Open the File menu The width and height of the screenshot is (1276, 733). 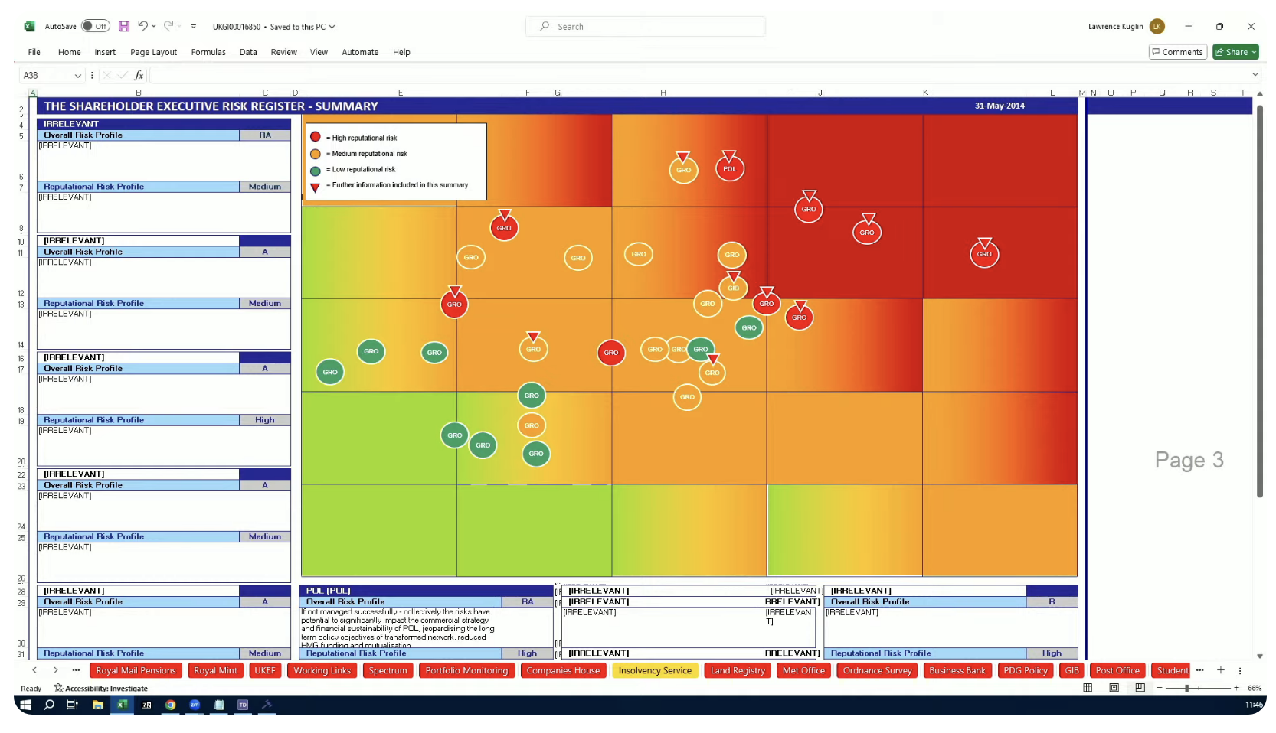pyautogui.click(x=34, y=52)
